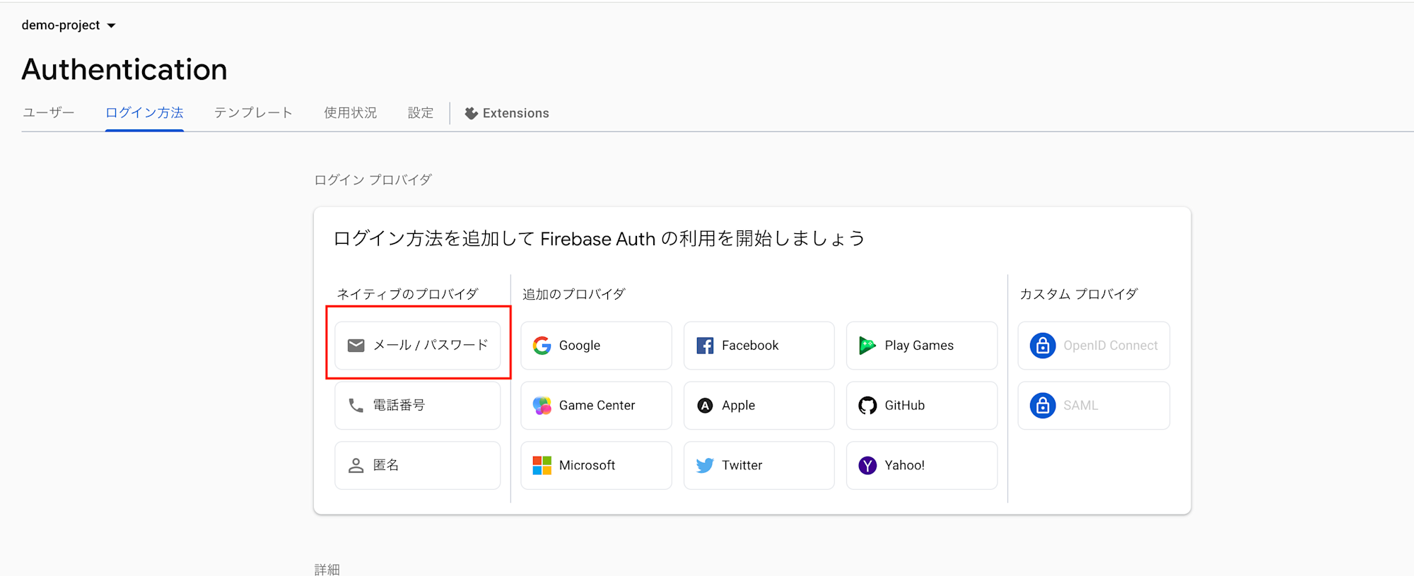Open the demo-project dropdown
Screen dimensions: 1414x576
pyautogui.click(x=69, y=25)
